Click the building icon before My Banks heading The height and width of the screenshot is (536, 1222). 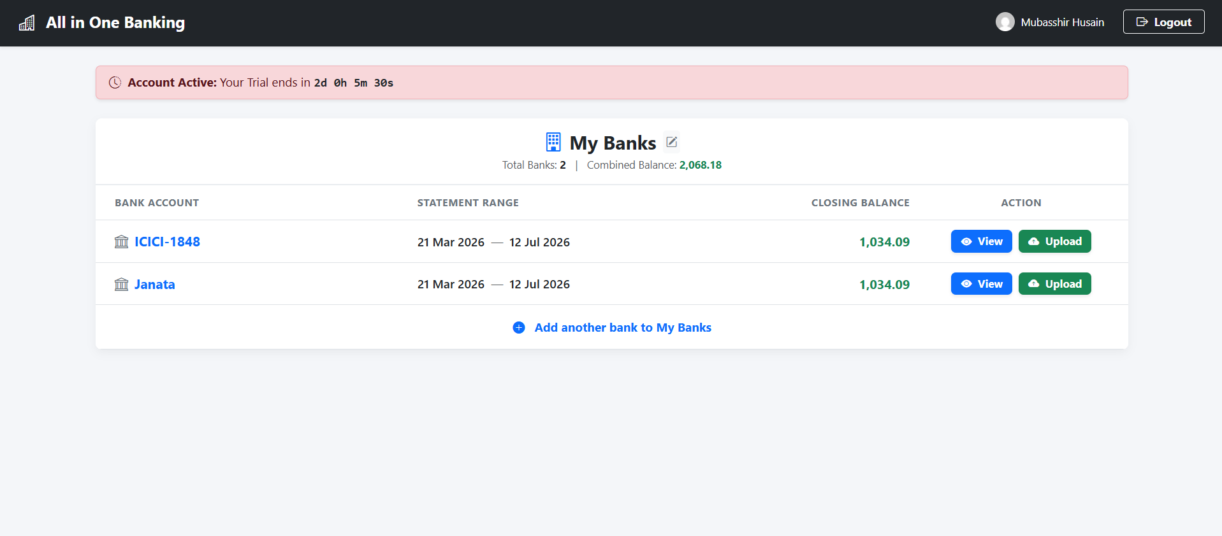[x=553, y=142]
